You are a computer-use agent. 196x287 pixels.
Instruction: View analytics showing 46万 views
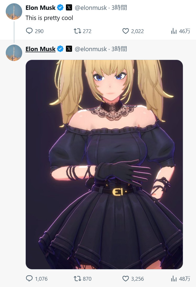point(181,31)
